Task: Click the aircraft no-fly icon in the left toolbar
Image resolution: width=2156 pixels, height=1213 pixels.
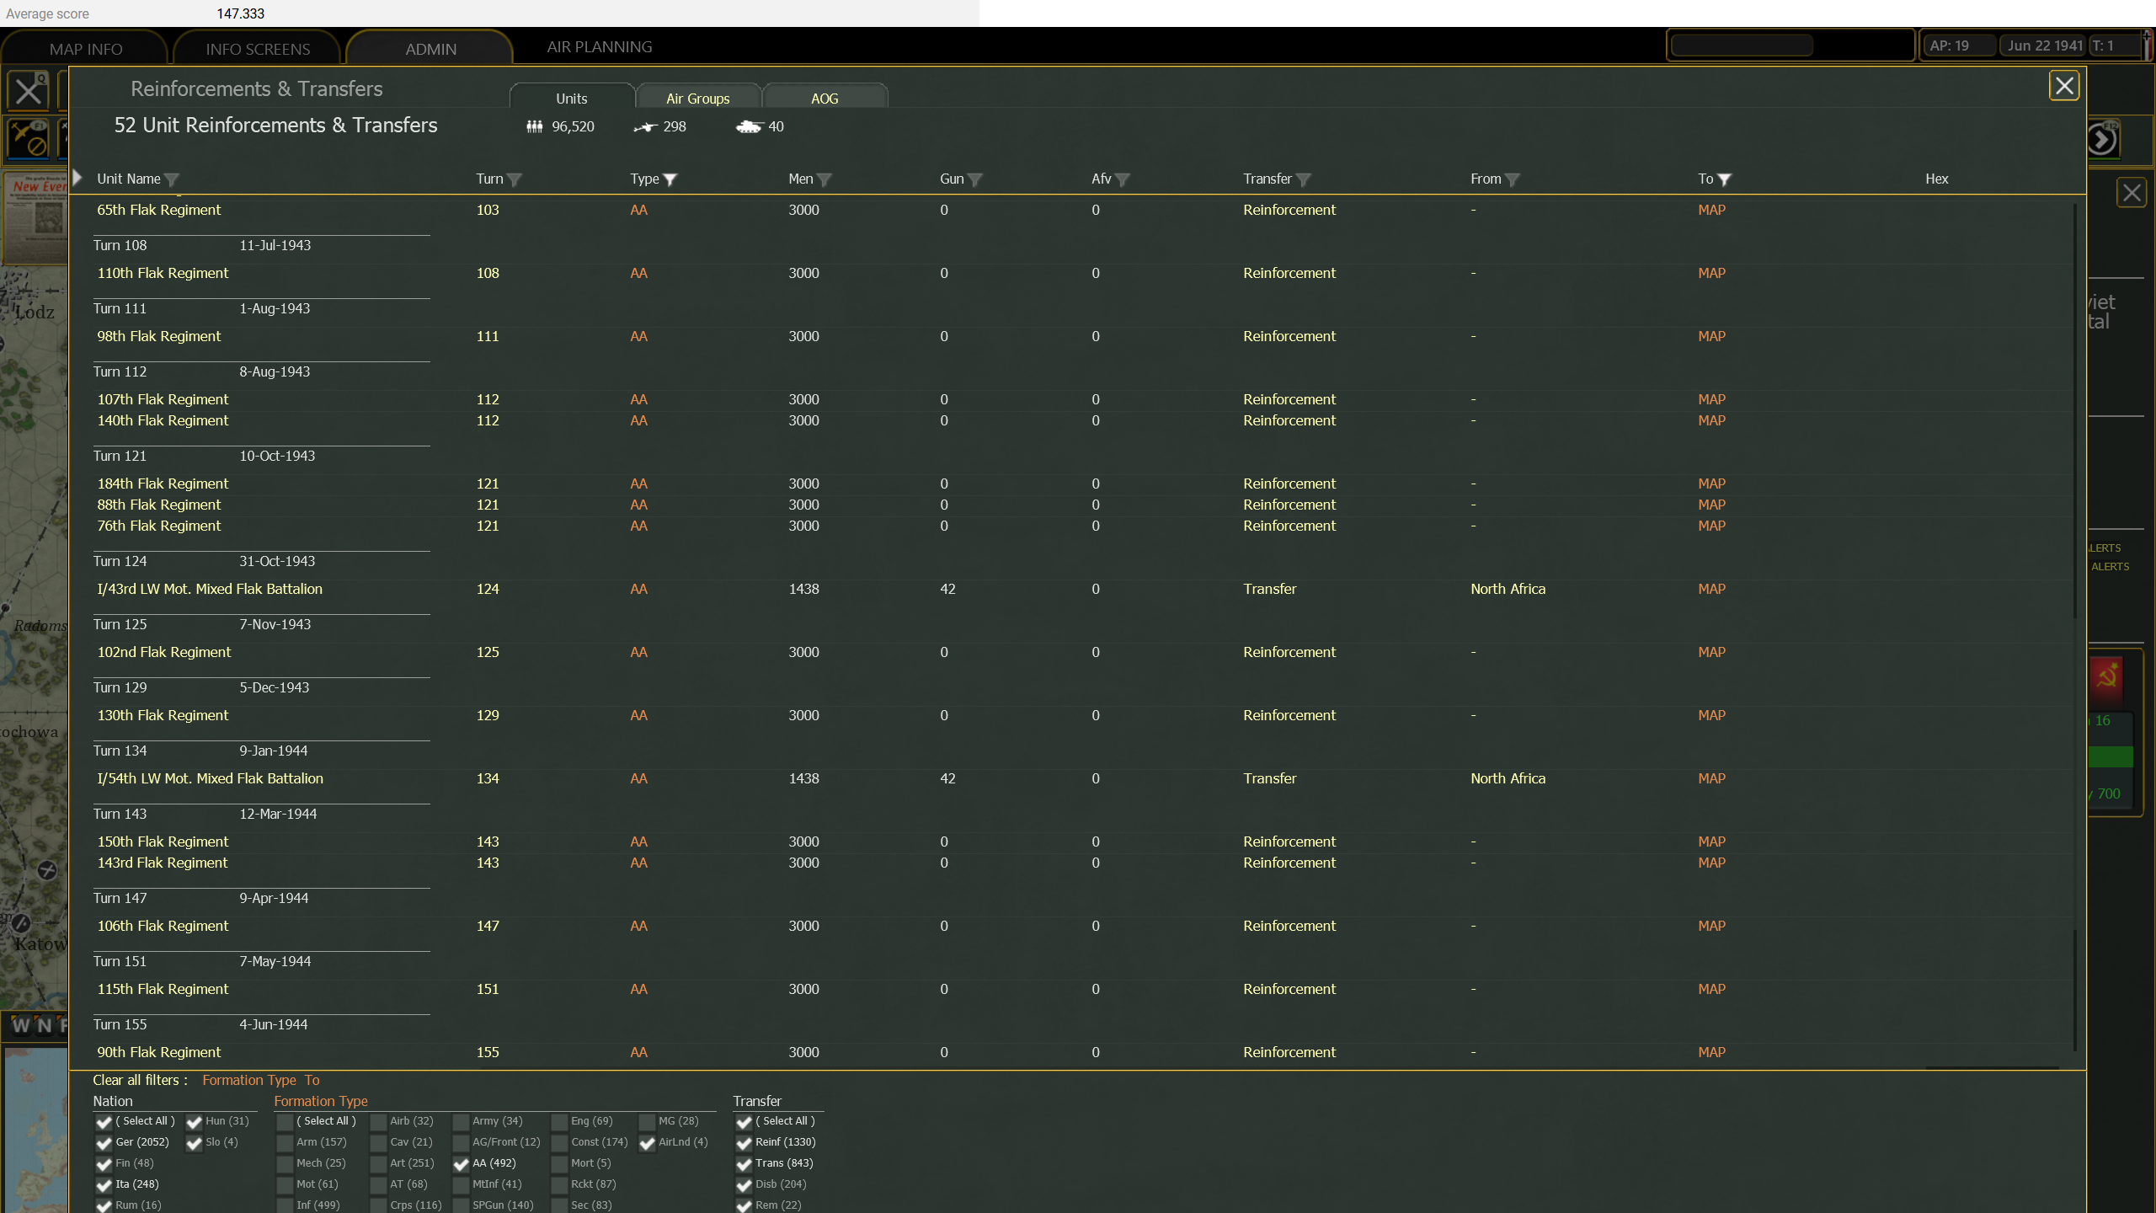Action: point(28,138)
